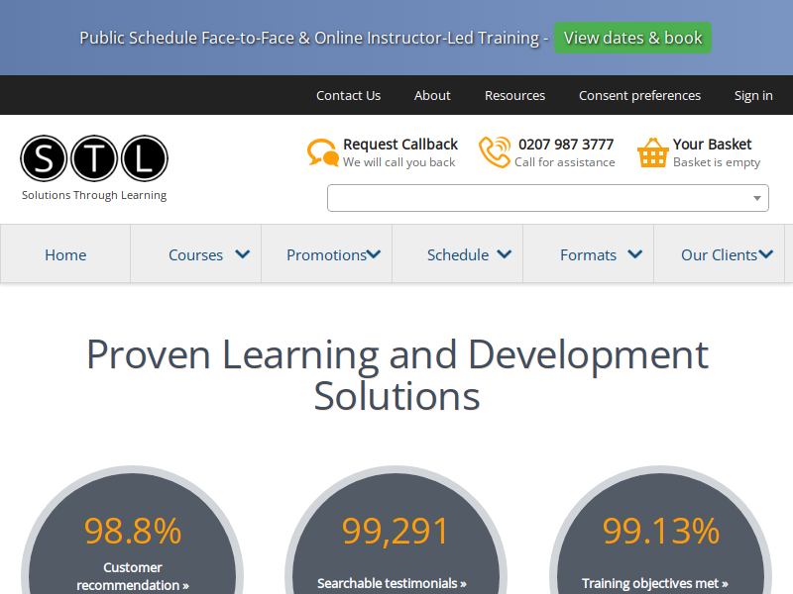Screen dimensions: 793x594
Task: Expand the Schedule menu chevron
Action: coord(505,254)
